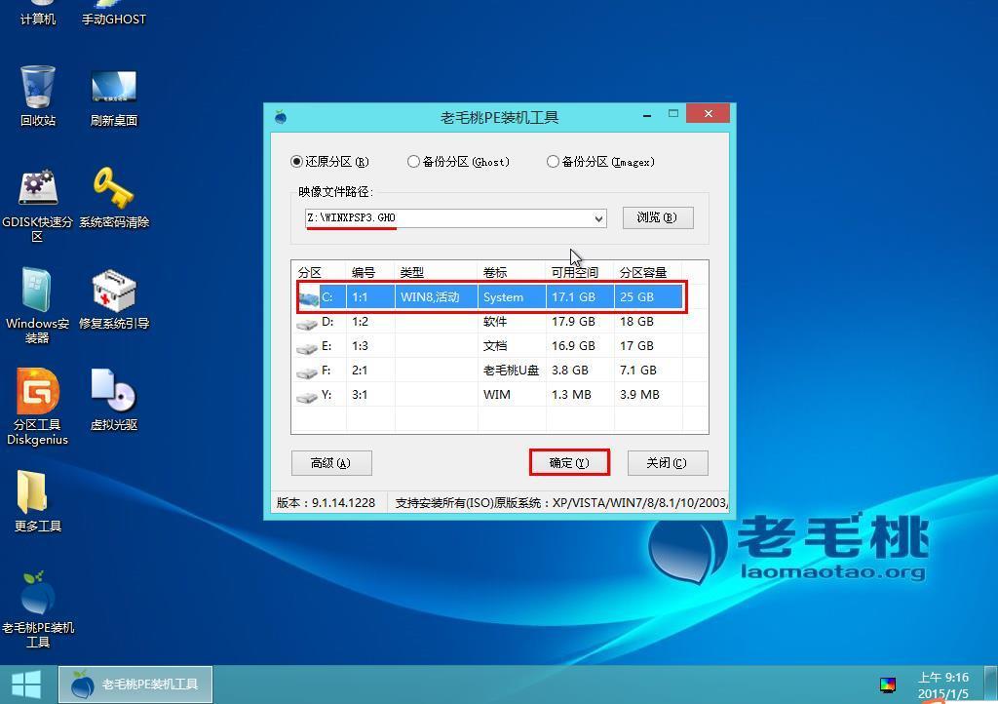This screenshot has height=704, width=998.
Task: Click the 老毛桃PE装机工具 taskbar button
Action: pyautogui.click(x=134, y=684)
